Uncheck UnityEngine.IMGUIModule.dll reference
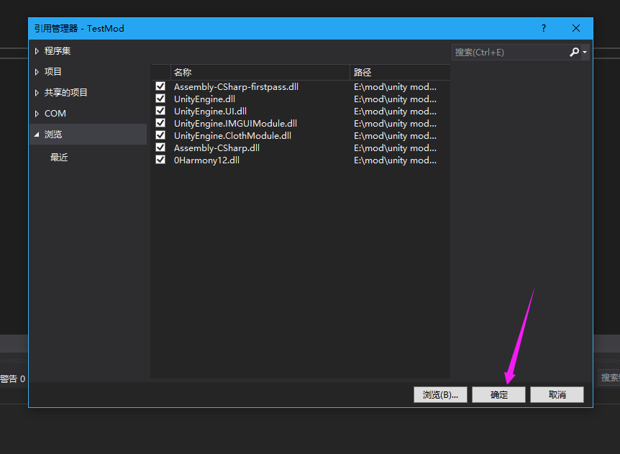This screenshot has width=620, height=454. tap(160, 122)
